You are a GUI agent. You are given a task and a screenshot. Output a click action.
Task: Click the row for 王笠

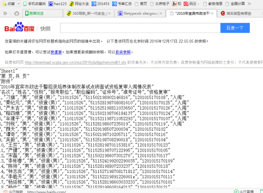pyautogui.click(x=85, y=145)
